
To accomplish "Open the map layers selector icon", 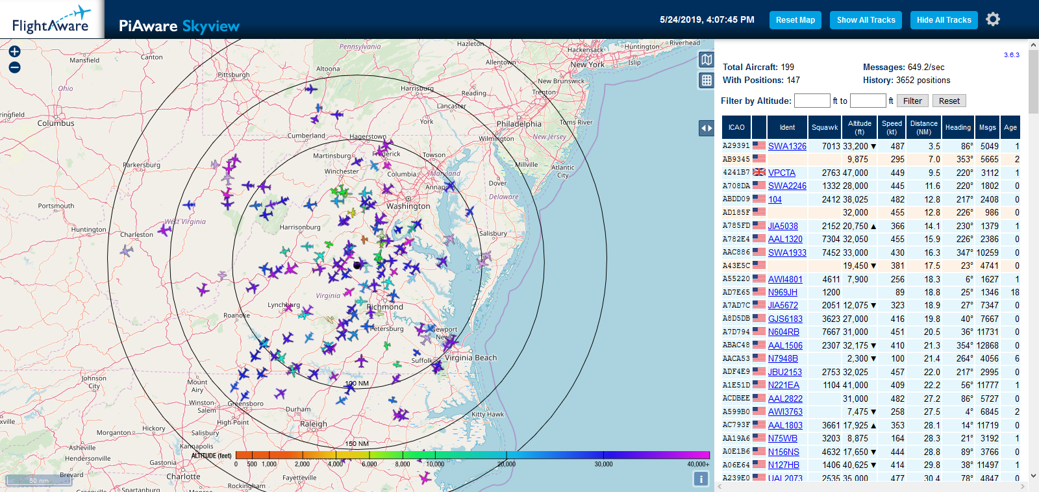I will click(x=707, y=60).
